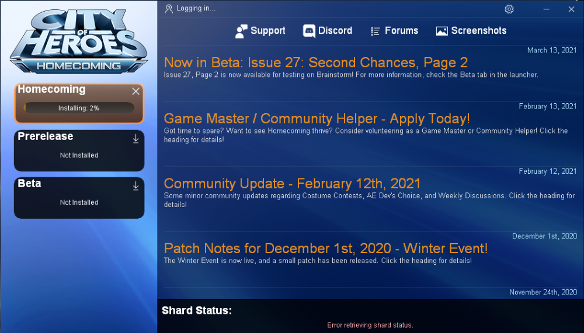Image resolution: width=584 pixels, height=333 pixels.
Task: Click the 'December 1st, 2020' date
Action: (x=544, y=236)
